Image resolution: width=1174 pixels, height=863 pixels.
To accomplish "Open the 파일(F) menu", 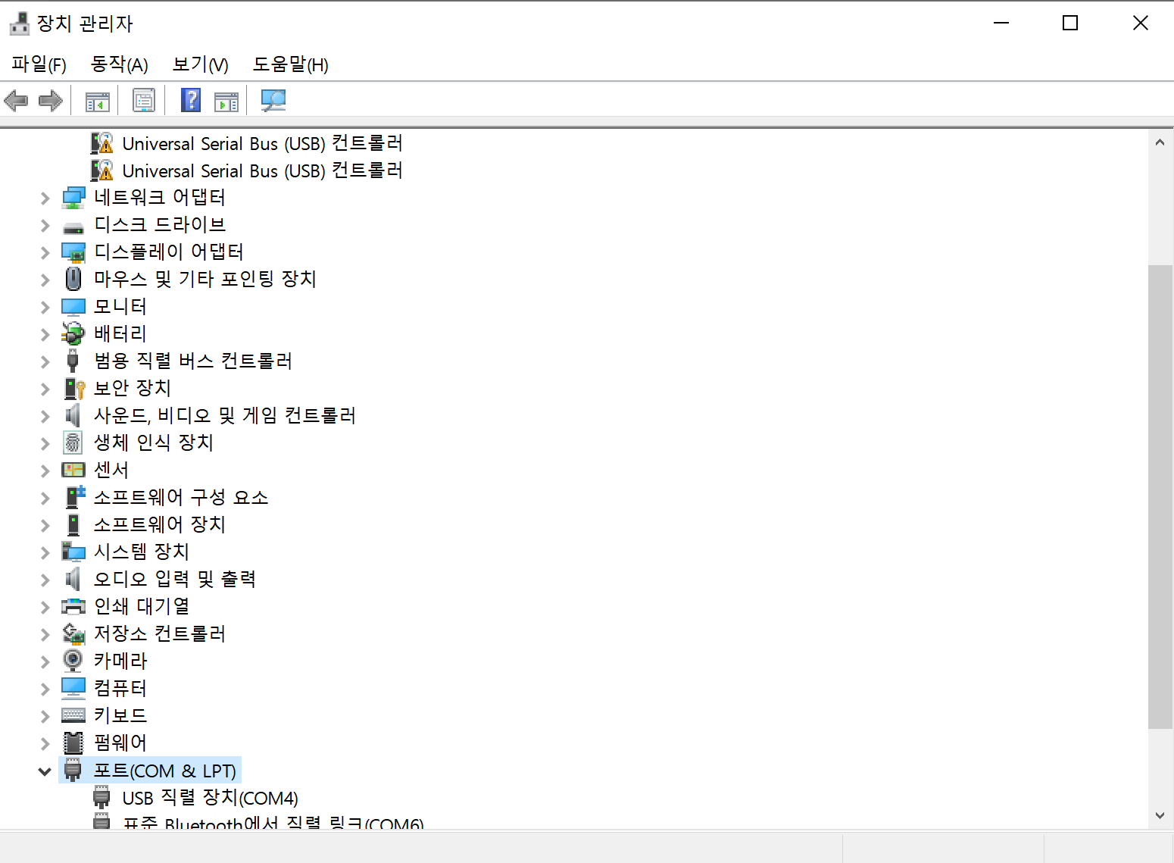I will click(x=39, y=65).
